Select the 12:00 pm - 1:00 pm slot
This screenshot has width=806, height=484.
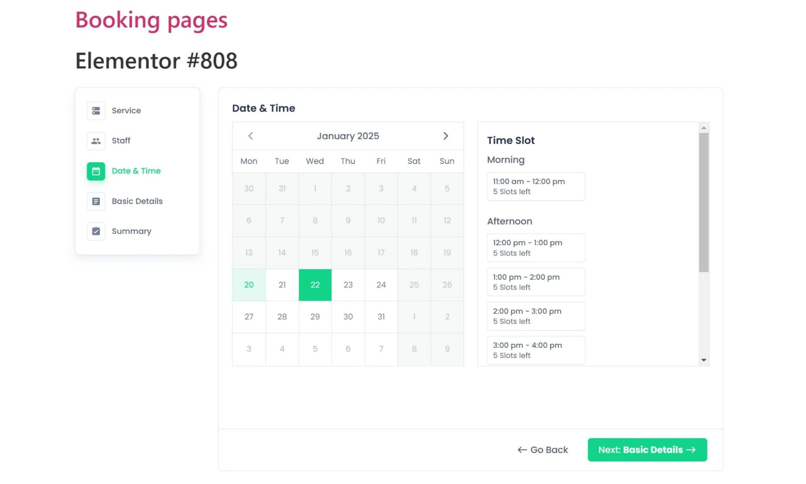click(x=536, y=248)
